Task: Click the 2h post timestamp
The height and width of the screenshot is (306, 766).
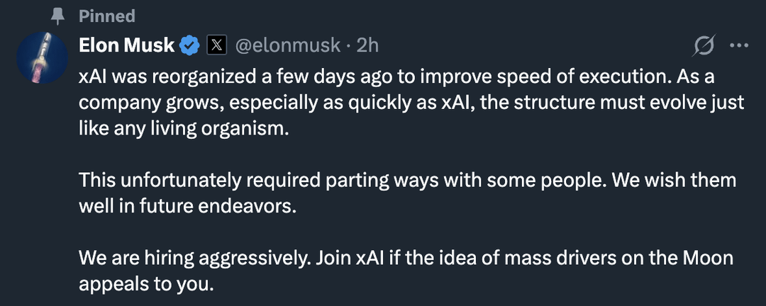Action: pos(368,46)
